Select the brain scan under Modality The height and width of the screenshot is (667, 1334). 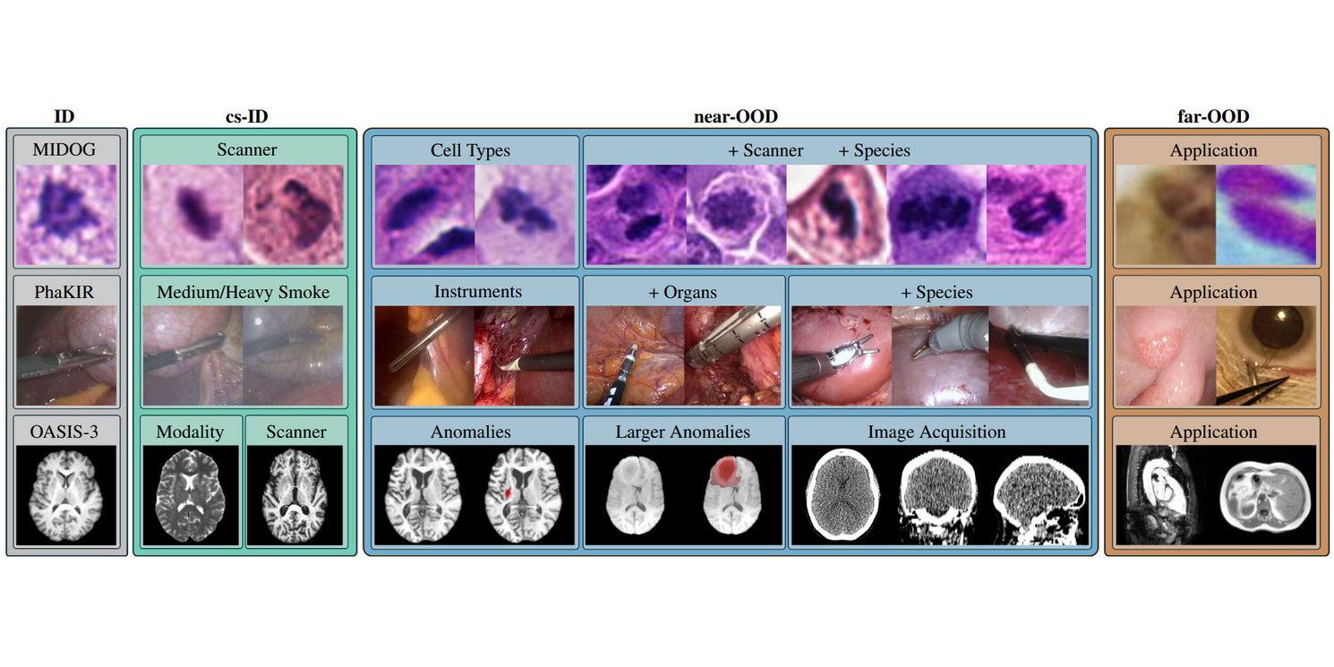[x=190, y=495]
